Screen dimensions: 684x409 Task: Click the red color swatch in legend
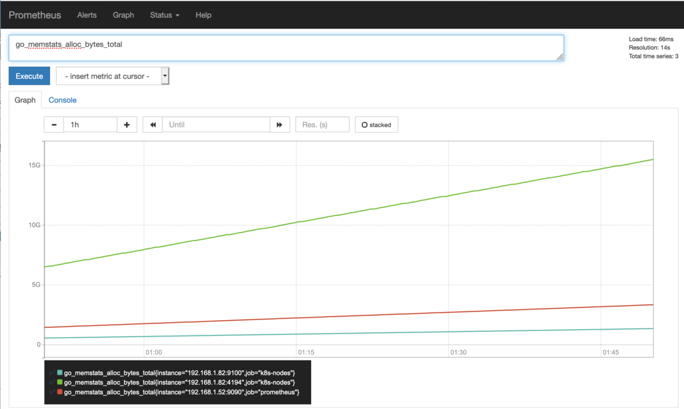point(60,392)
